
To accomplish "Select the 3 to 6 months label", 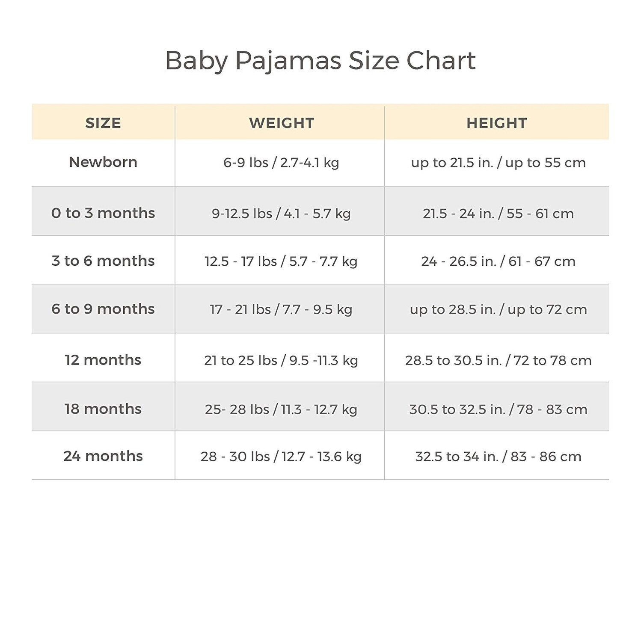I will coord(103,261).
